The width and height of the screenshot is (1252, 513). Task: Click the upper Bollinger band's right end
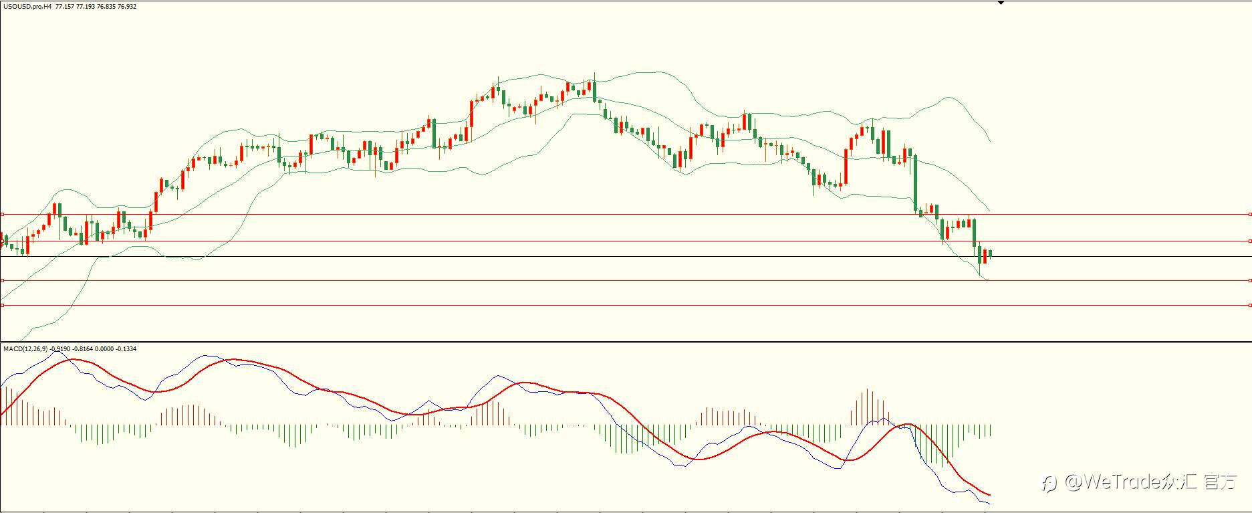[x=990, y=142]
